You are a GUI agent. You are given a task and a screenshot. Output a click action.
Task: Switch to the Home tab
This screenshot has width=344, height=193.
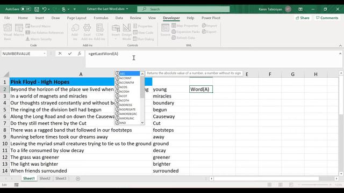(x=23, y=18)
